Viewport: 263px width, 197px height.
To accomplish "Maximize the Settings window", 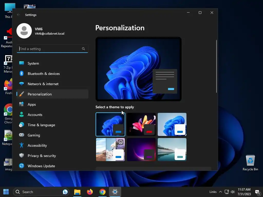I will pyautogui.click(x=200, y=13).
